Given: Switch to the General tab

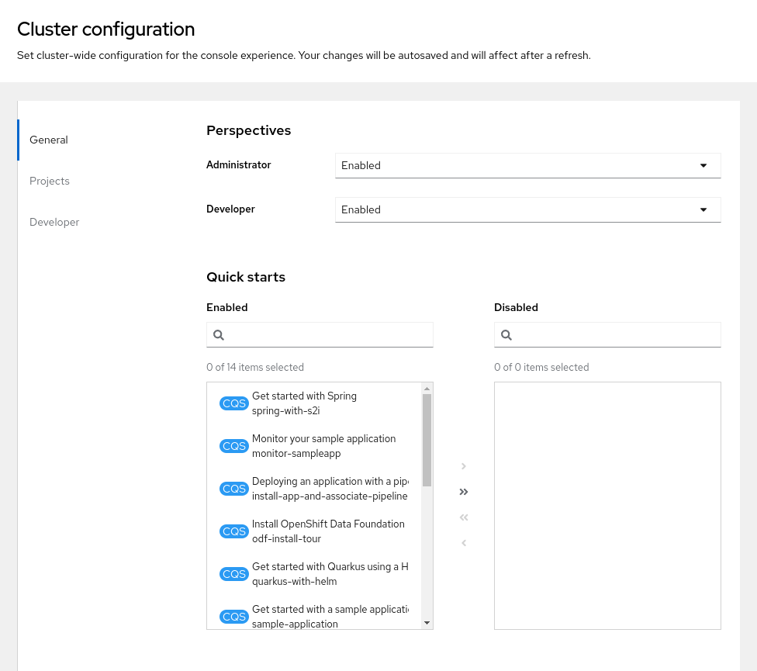Looking at the screenshot, I should pos(49,140).
